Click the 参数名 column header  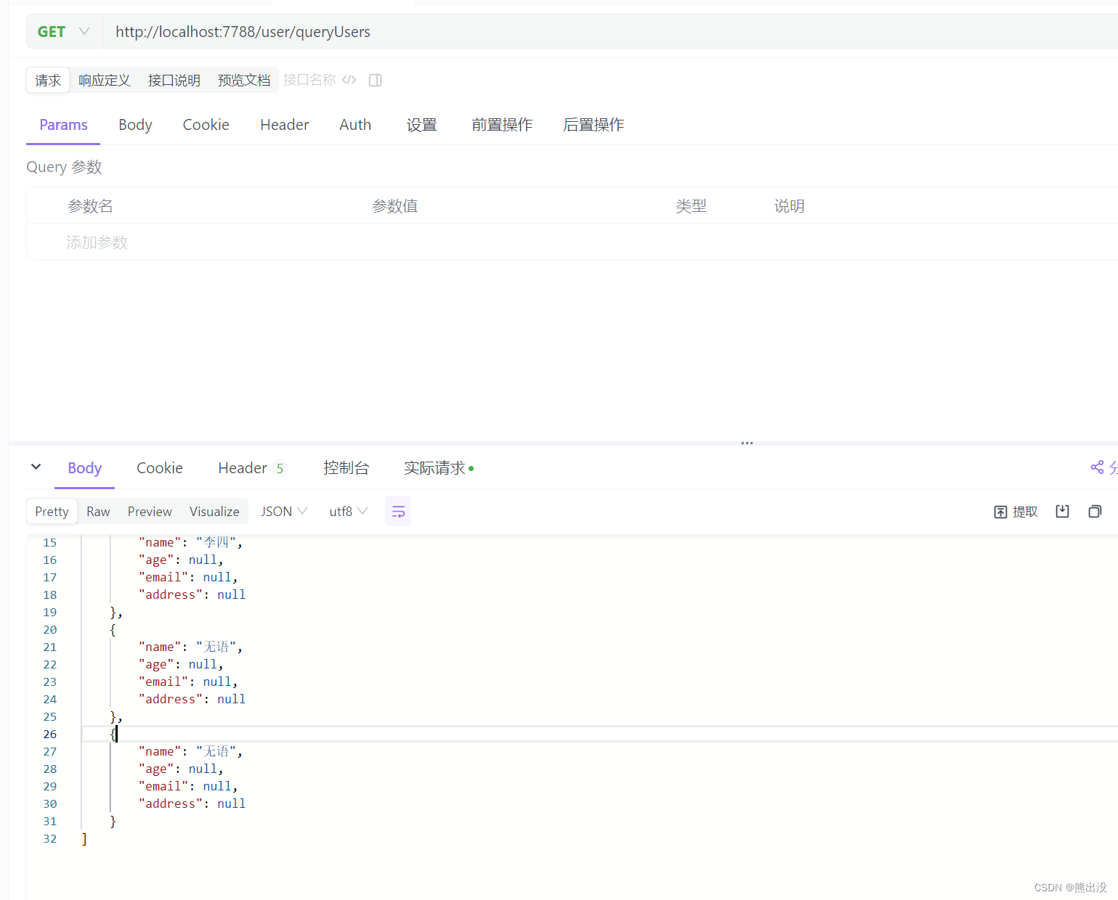pos(90,206)
